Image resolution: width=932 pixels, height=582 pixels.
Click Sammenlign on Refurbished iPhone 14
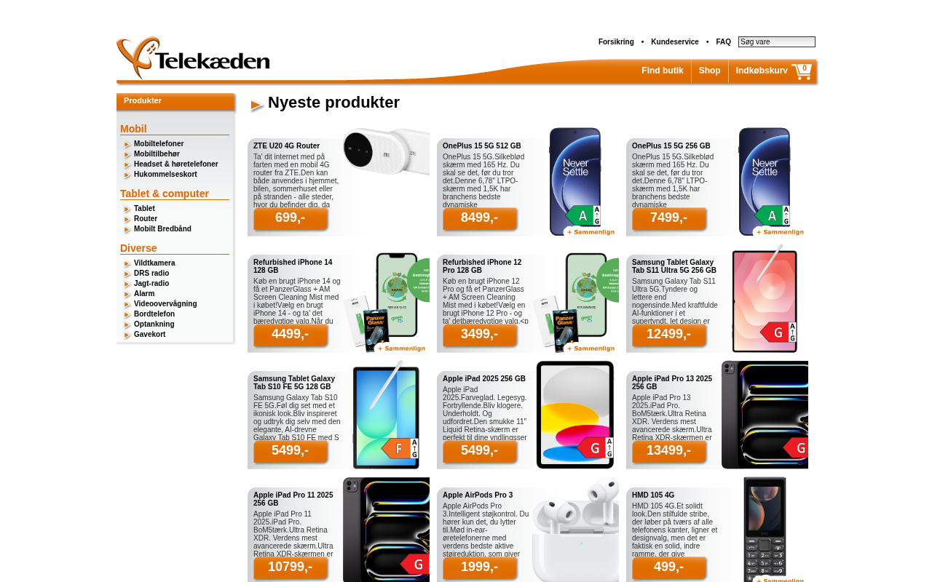click(x=400, y=348)
